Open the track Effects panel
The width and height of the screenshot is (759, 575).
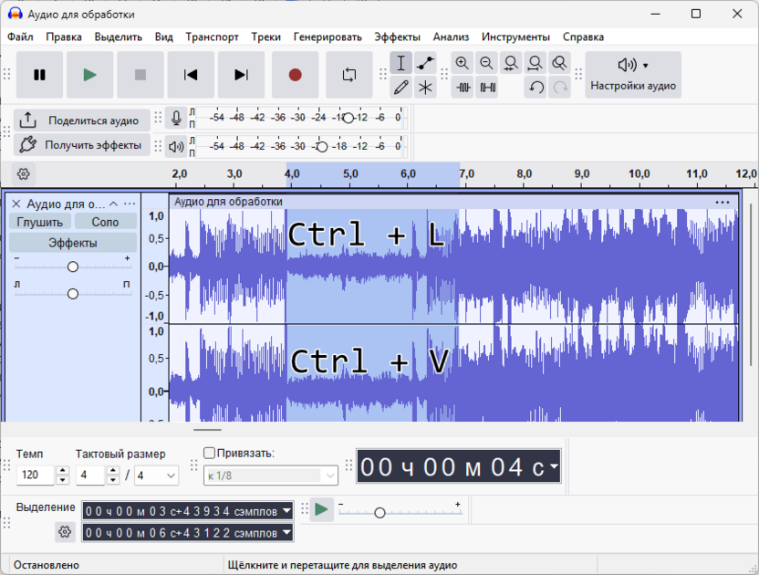[x=73, y=243]
